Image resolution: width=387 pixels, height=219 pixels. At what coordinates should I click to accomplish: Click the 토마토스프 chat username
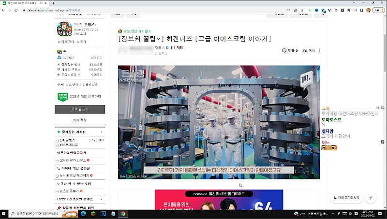[x=331, y=119]
